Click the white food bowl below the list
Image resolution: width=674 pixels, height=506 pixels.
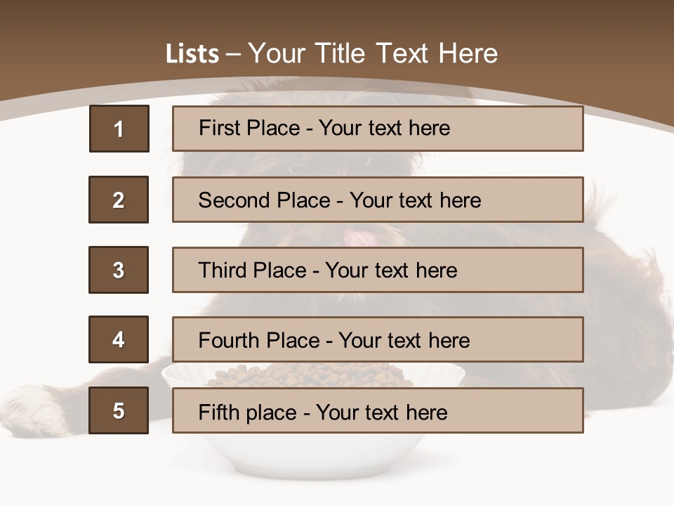coord(313,455)
